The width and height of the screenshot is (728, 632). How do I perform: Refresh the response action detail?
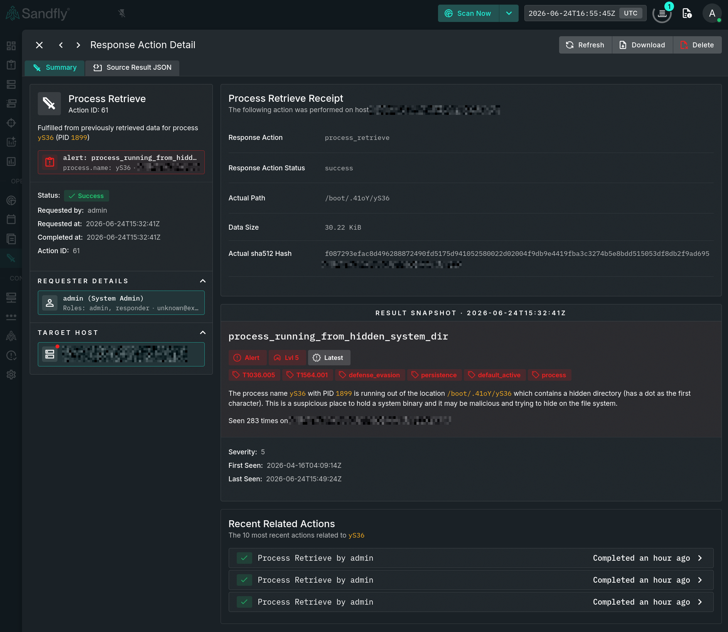[x=585, y=45]
